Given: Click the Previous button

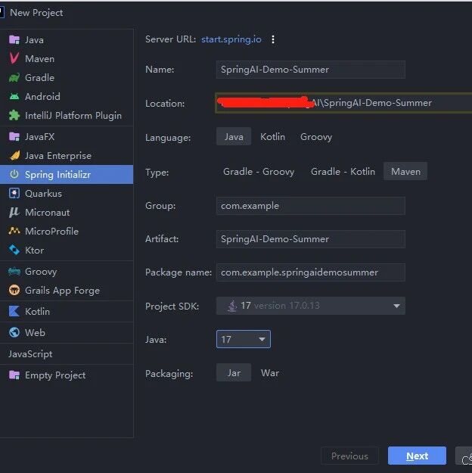Looking at the screenshot, I should click(x=349, y=456).
